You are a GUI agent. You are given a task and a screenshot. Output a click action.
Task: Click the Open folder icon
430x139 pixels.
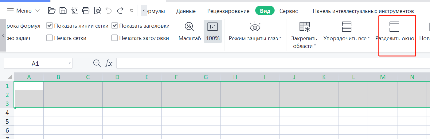(52, 11)
